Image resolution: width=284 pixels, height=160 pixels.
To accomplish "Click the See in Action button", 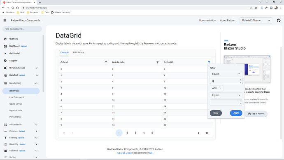I will [x=256, y=114].
